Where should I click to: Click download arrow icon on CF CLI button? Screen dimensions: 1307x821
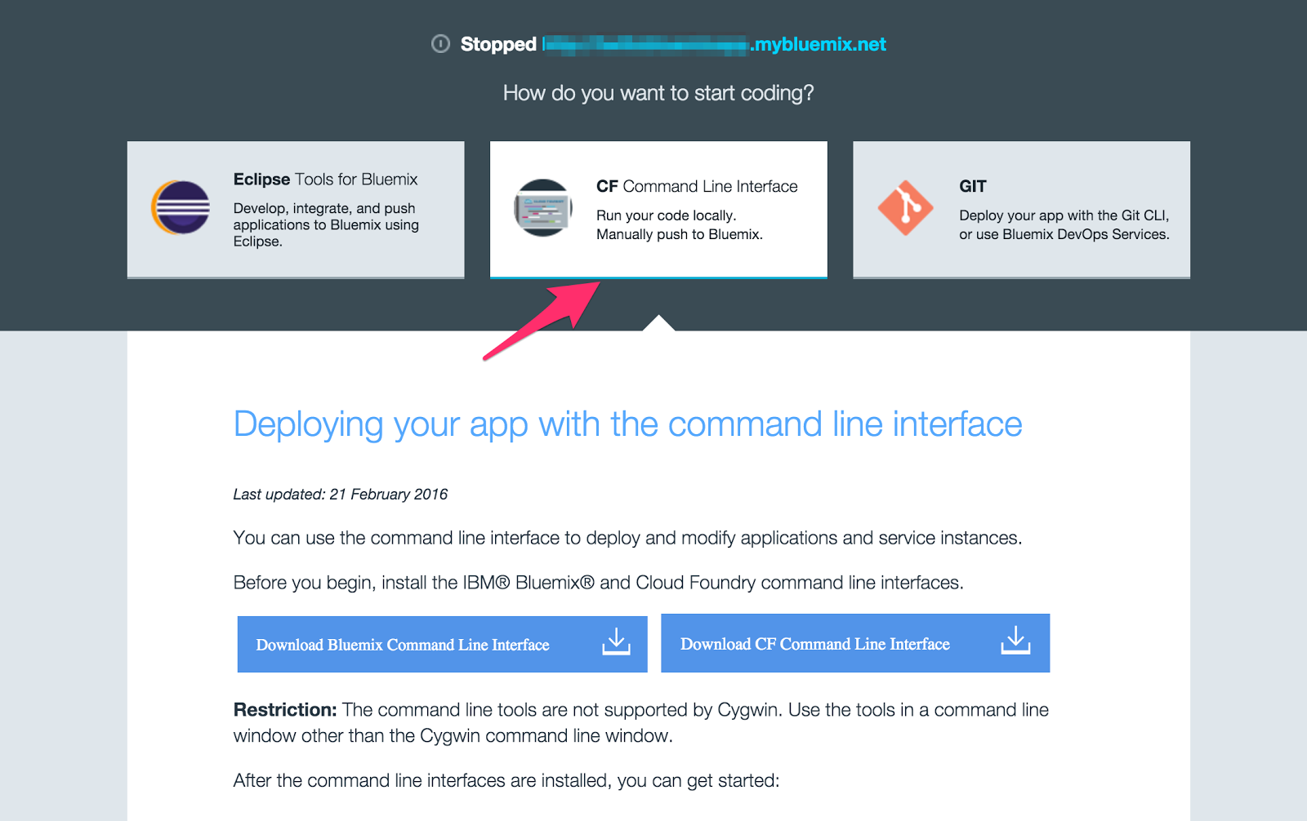tap(1015, 641)
